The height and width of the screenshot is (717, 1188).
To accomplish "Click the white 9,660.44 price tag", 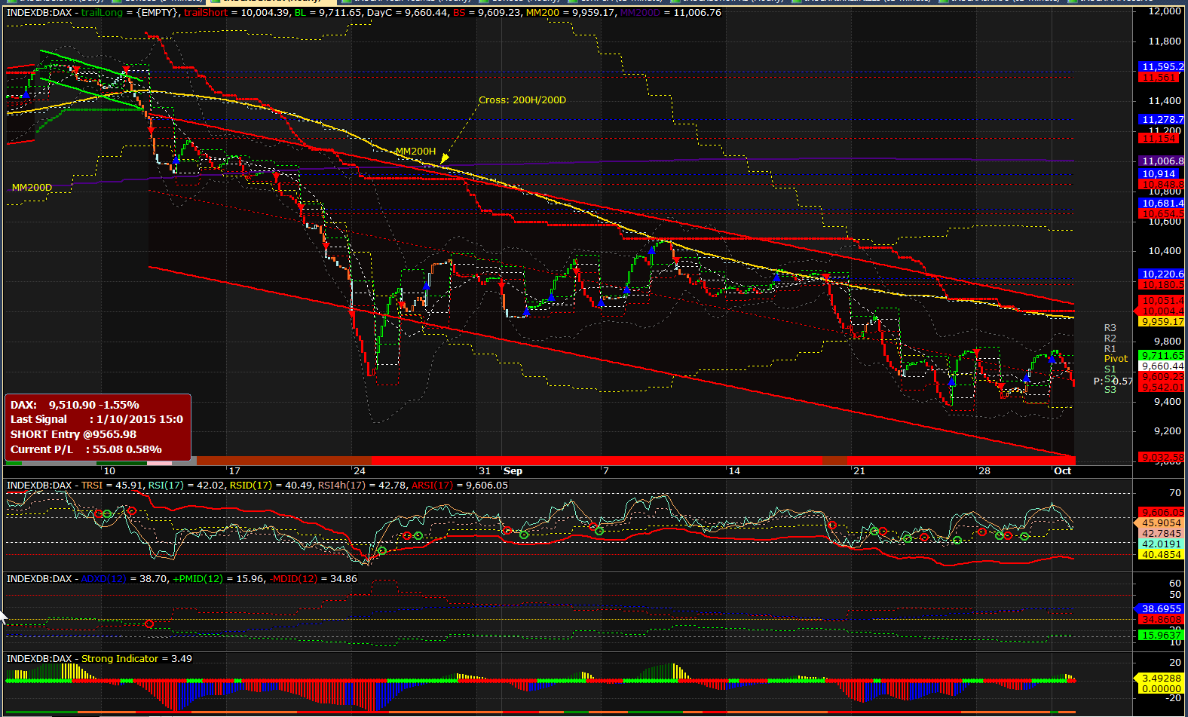I will point(1162,366).
